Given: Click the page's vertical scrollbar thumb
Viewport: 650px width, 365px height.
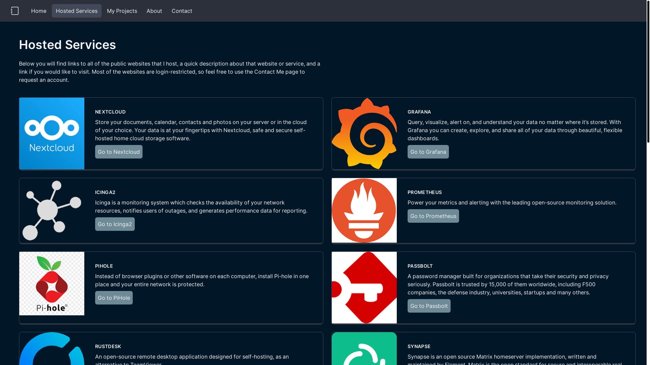Looking at the screenshot, I should coord(648,71).
